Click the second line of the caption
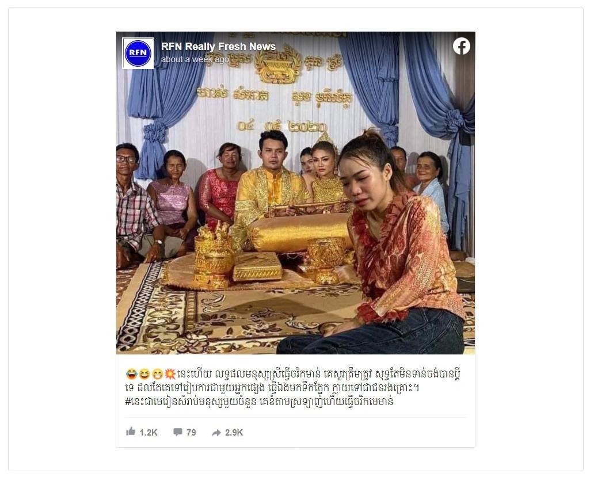This screenshot has width=590, height=477. click(x=272, y=388)
